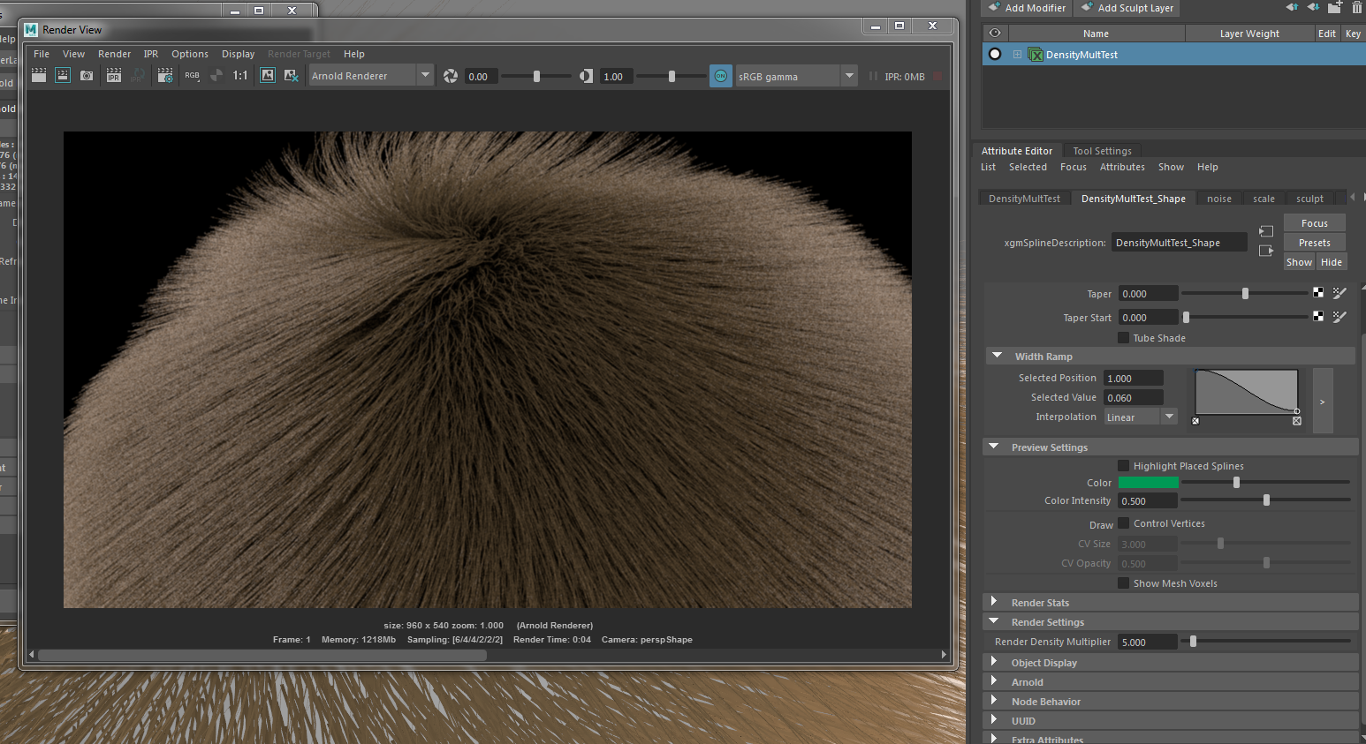Click Taper Start checker map icon

click(1318, 316)
